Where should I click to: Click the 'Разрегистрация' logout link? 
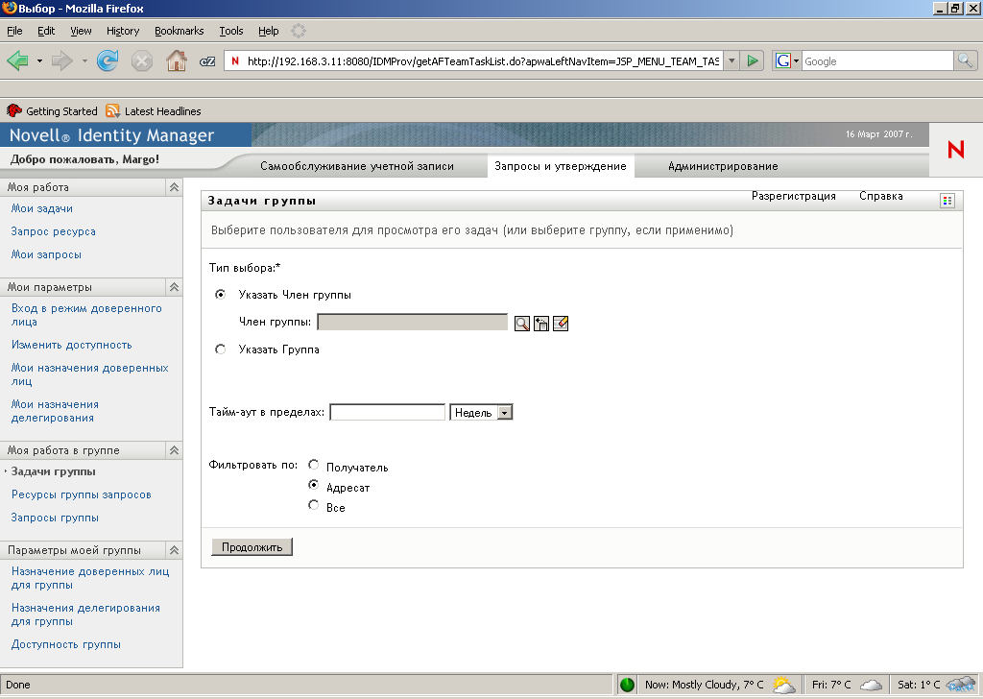(794, 196)
